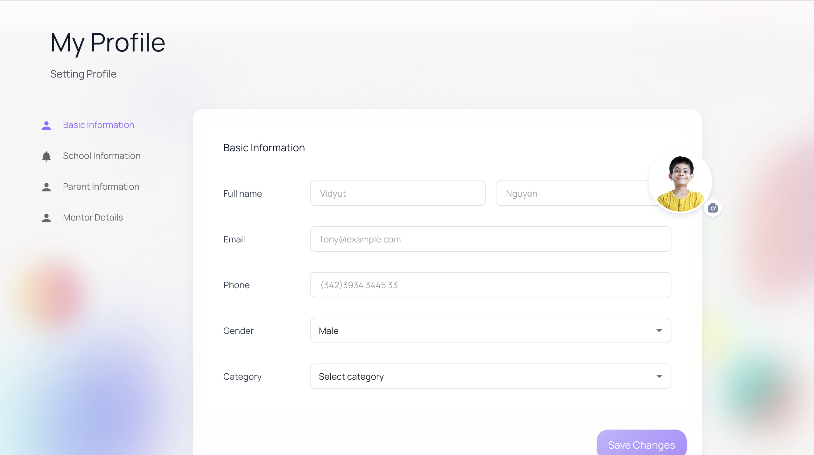The image size is (814, 455).
Task: Click into the Phone input field
Action: click(490, 285)
